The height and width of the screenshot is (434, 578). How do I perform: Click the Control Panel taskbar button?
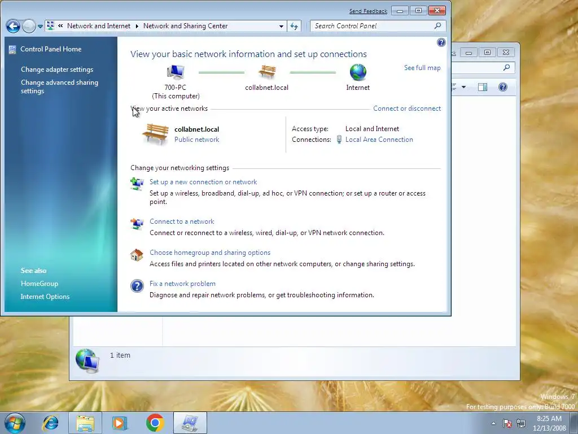[190, 423]
